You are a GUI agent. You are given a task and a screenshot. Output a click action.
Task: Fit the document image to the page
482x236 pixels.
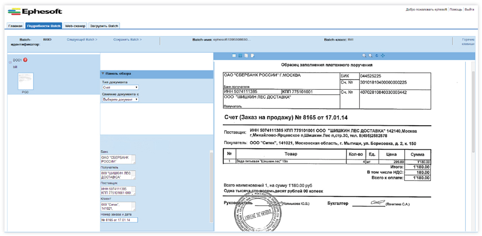coord(383,56)
